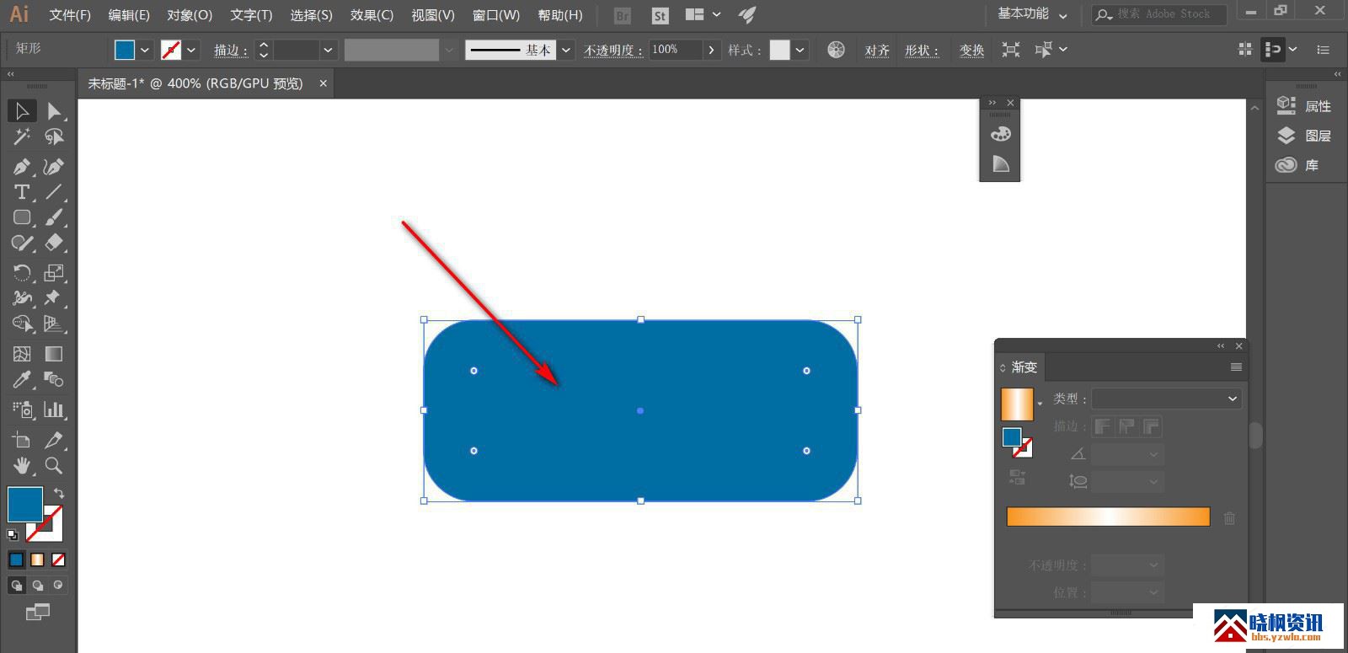Select the Perspective Grid tool
Image resolution: width=1348 pixels, height=653 pixels.
coord(54,324)
